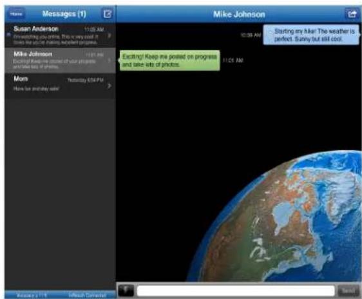Click the Mike Johnson title in conversation header
362x299 pixels.
tap(239, 14)
